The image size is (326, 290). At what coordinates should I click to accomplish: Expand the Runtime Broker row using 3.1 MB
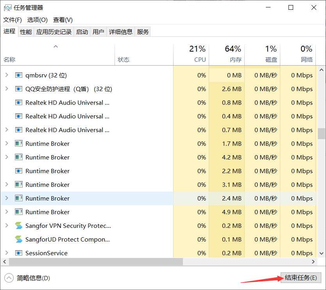pyautogui.click(x=7, y=184)
